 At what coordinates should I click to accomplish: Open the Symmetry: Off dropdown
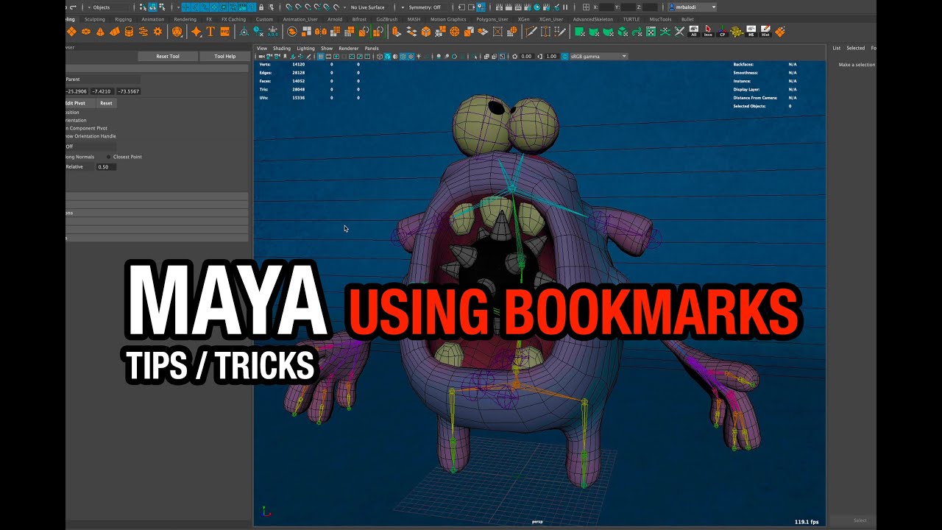tap(425, 7)
